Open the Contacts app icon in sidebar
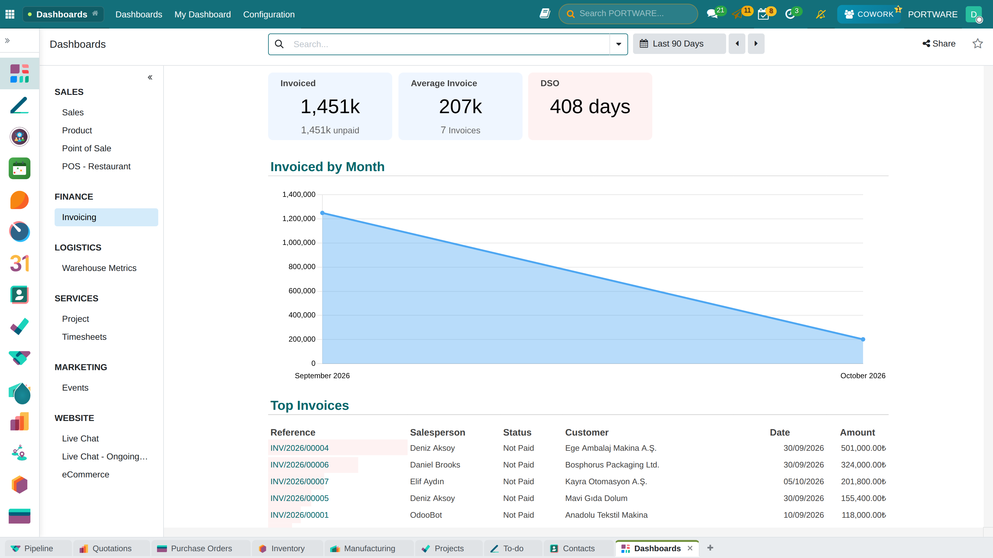 pos(19,295)
